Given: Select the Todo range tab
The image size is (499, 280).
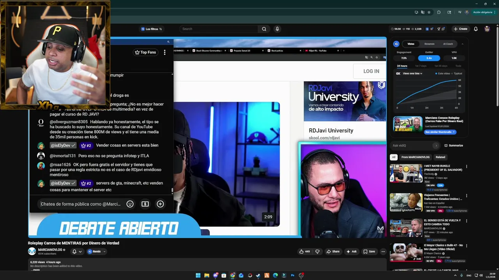Looking at the screenshot, I should [x=458, y=66].
